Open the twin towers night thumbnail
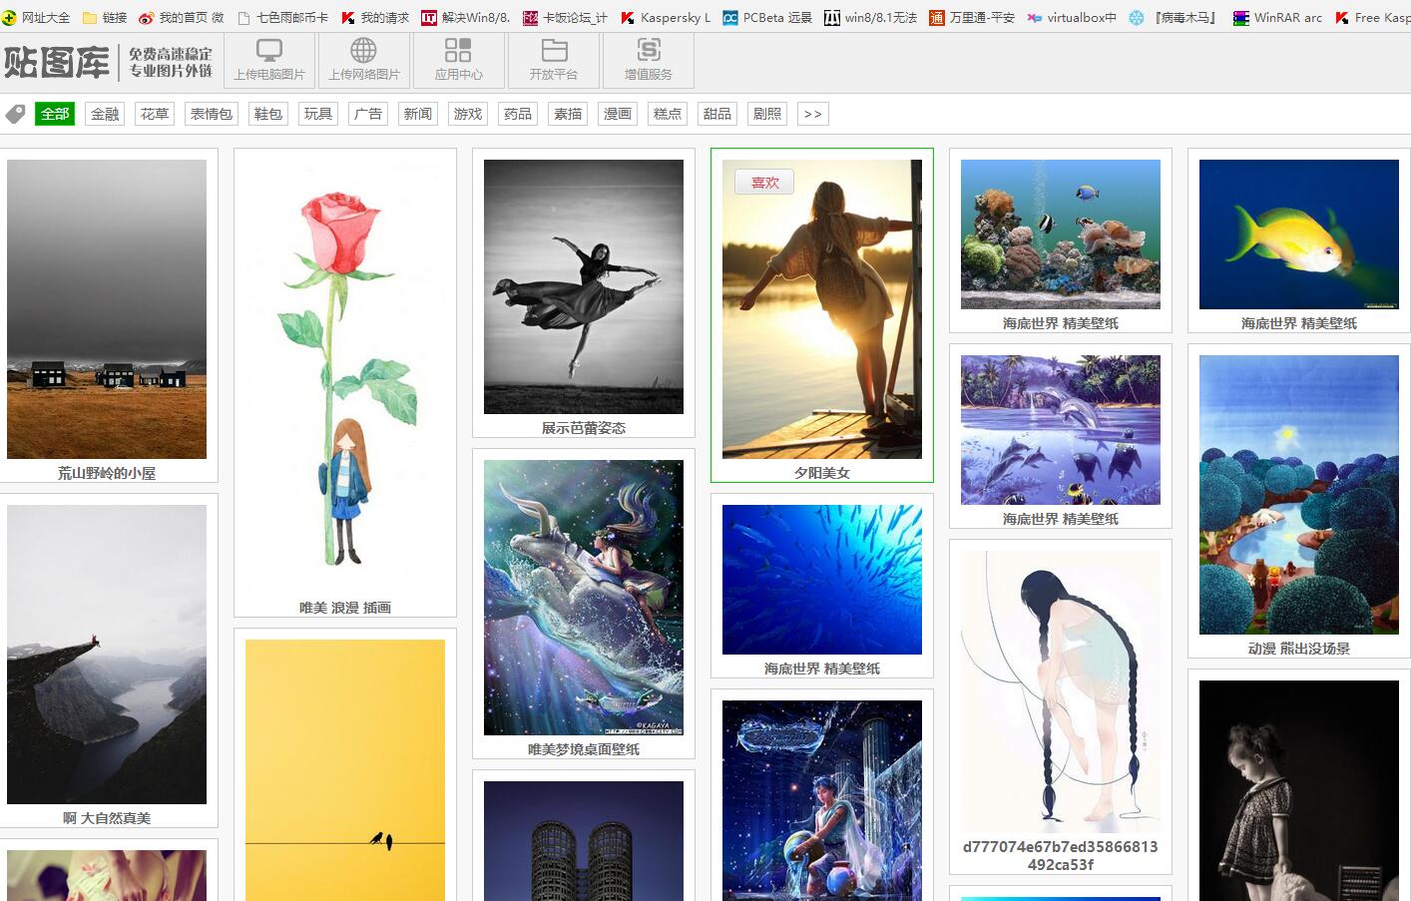This screenshot has height=901, width=1411. (x=584, y=841)
